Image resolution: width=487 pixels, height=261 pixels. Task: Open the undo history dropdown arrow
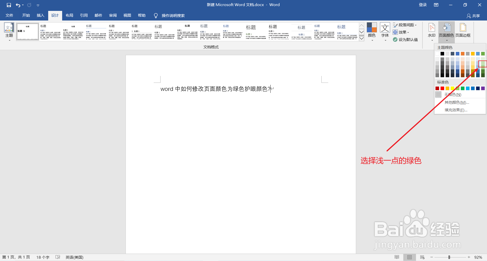(x=23, y=5)
